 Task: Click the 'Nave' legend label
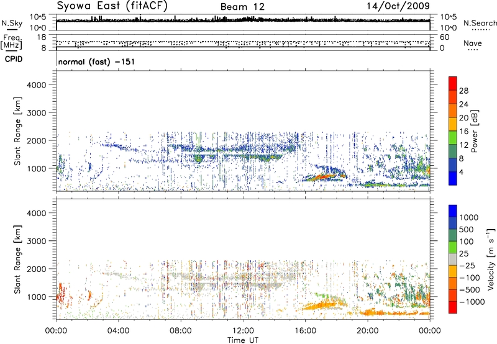[x=473, y=43]
